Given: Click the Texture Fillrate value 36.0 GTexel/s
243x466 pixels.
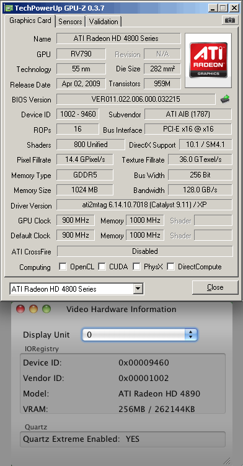Looking at the screenshot, I should (x=200, y=159).
